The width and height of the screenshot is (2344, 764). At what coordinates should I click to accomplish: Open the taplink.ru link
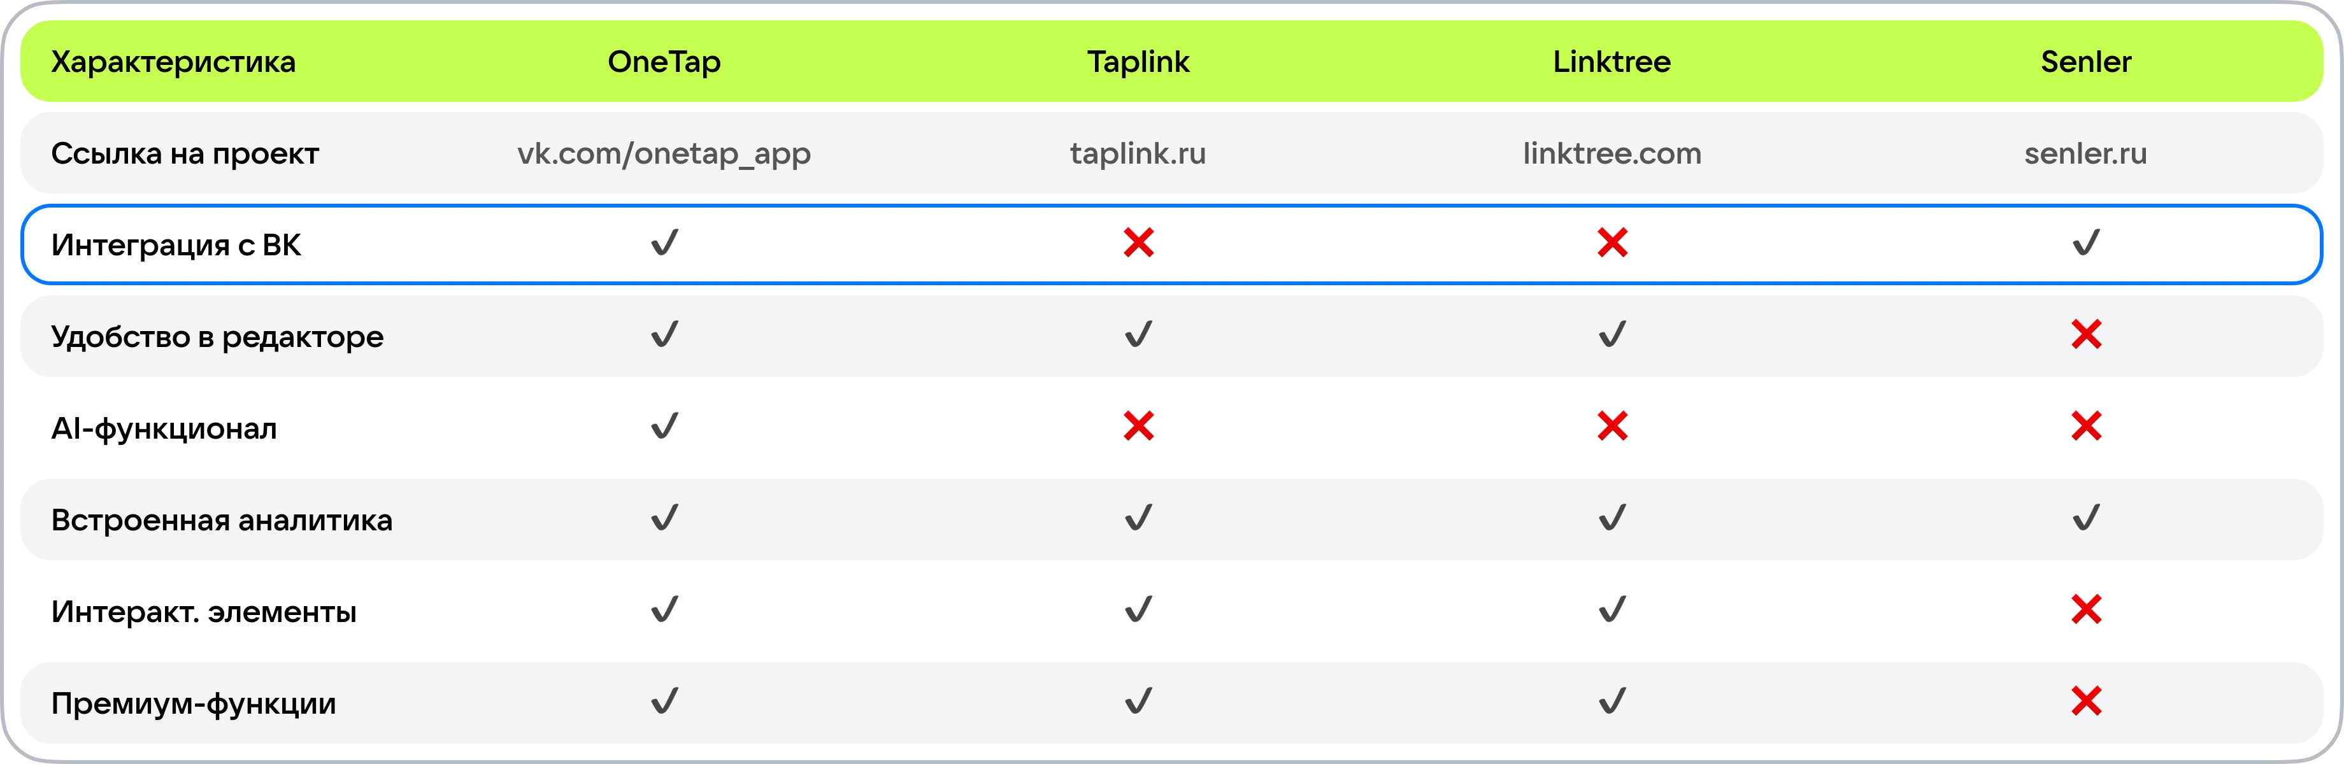coord(1138,153)
